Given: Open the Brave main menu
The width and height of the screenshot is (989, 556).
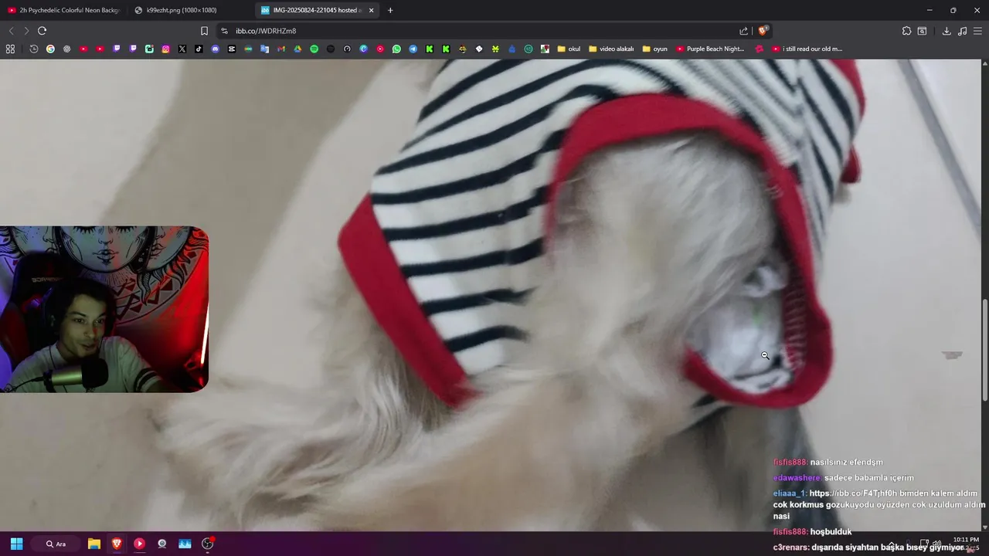Looking at the screenshot, I should tap(977, 31).
